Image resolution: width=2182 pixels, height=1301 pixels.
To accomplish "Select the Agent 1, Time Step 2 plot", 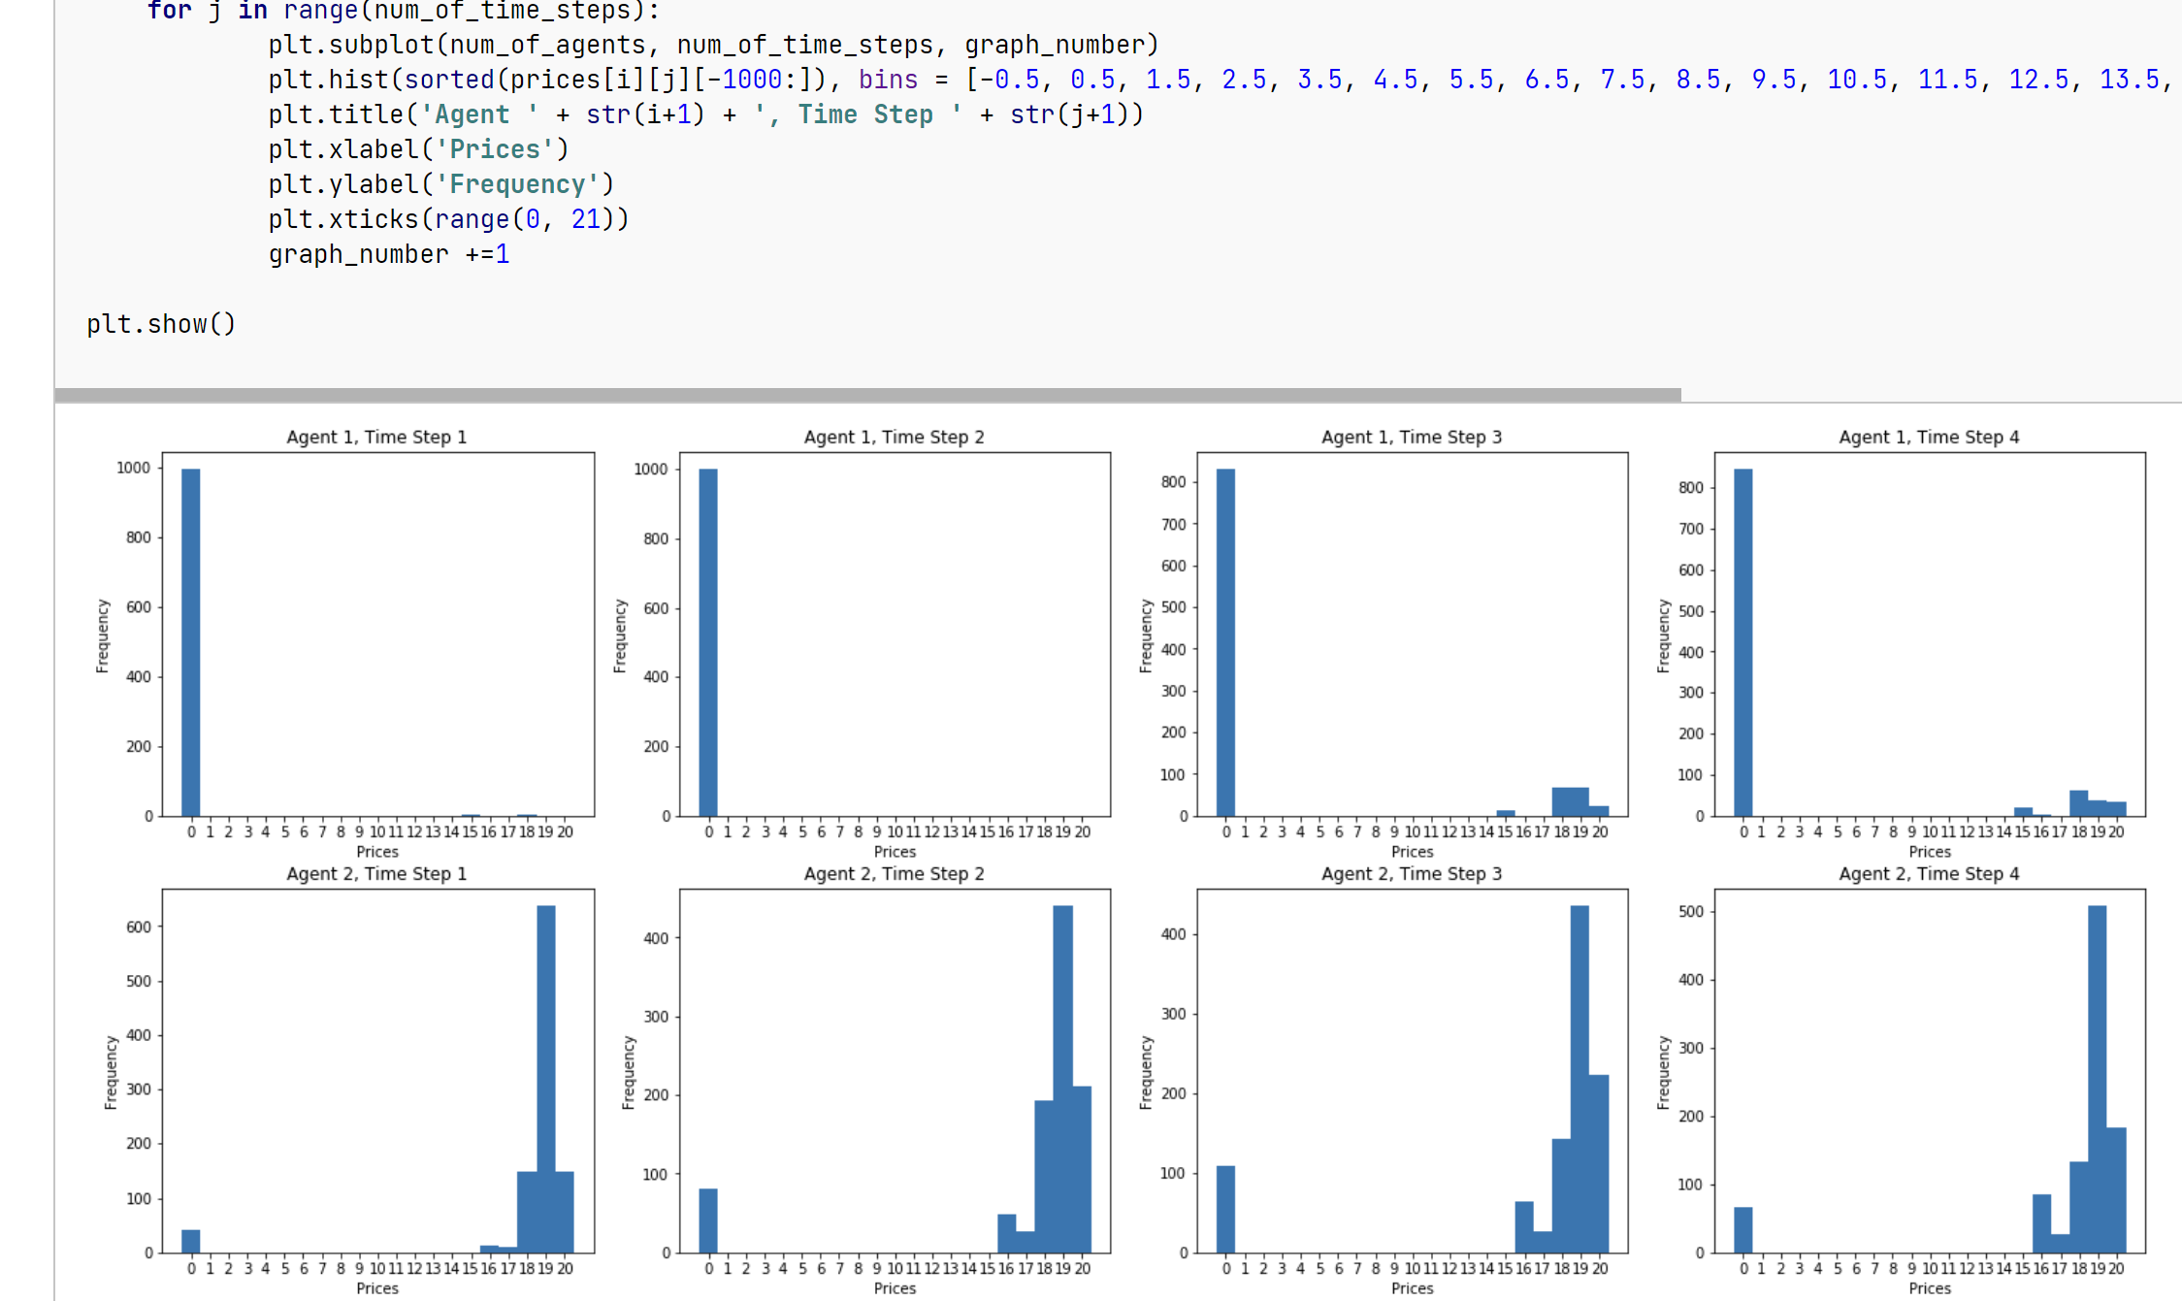I will [x=895, y=634].
